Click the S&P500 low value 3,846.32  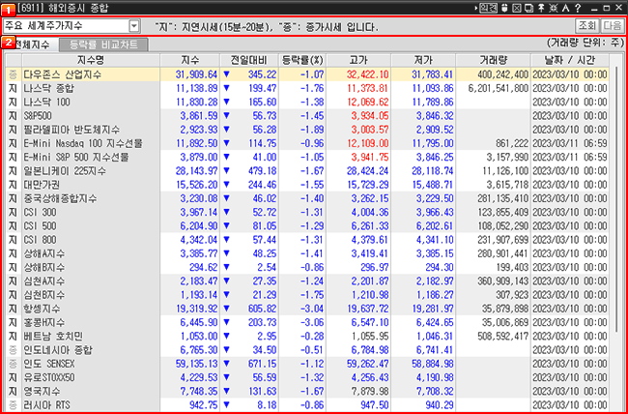(x=435, y=116)
